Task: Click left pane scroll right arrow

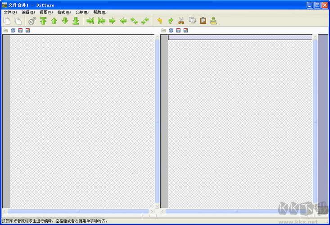Action: point(152,211)
